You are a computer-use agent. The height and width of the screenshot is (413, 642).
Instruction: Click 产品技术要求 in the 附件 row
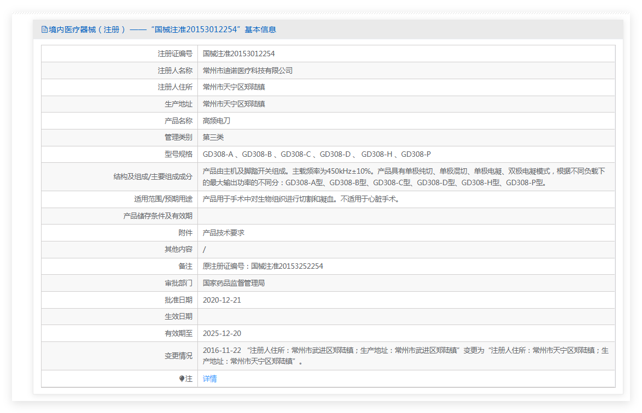pos(223,233)
